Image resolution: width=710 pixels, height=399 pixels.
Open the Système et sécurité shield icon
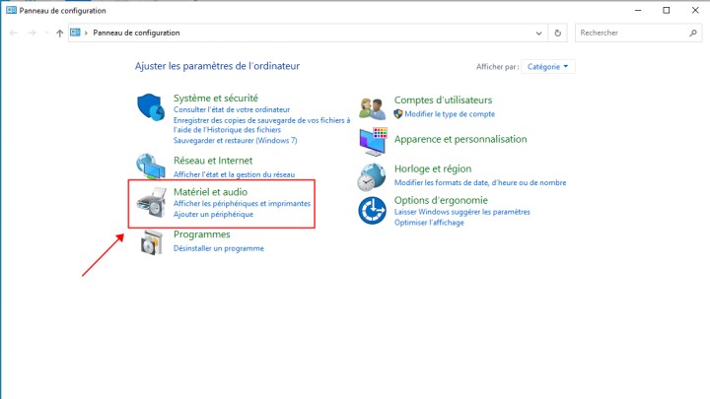(x=151, y=107)
